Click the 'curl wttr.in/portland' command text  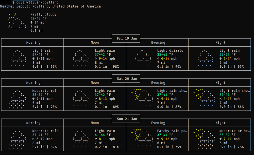click(x=37, y=2)
